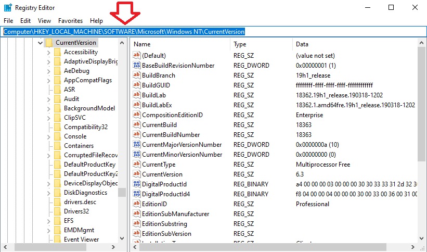Click the Multiprocessor Free data cell

322,165
